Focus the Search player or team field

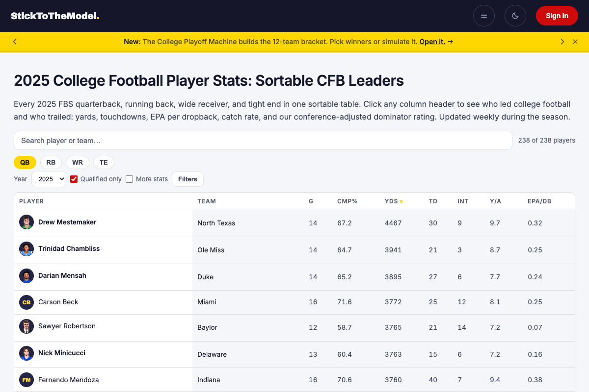263,141
